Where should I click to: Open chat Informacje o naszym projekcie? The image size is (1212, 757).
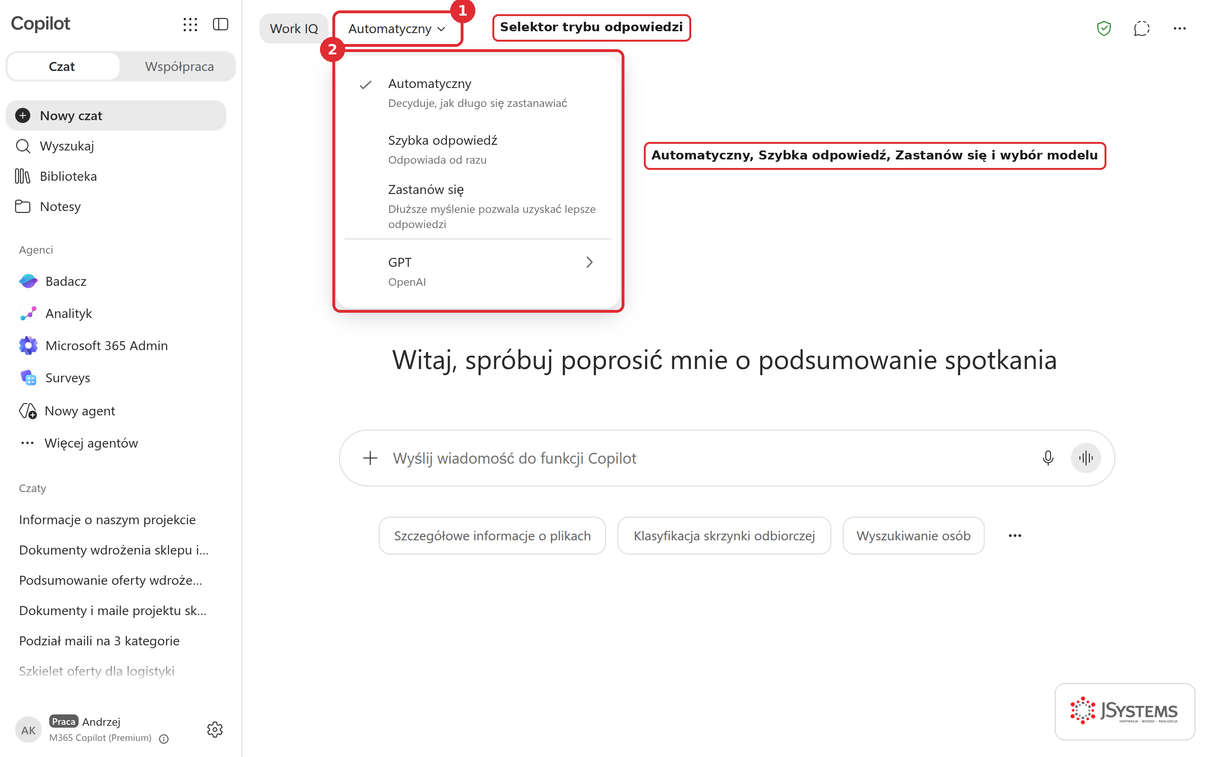(x=116, y=519)
